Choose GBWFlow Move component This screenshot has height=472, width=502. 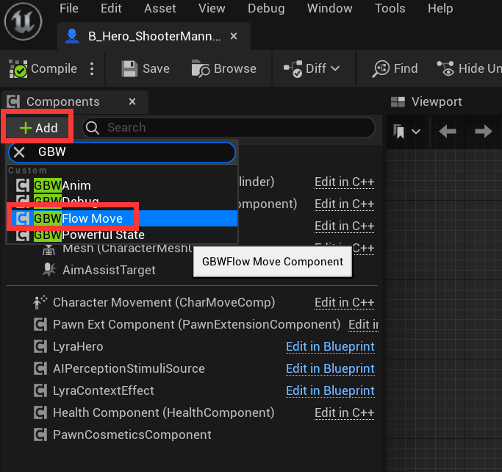click(122, 218)
